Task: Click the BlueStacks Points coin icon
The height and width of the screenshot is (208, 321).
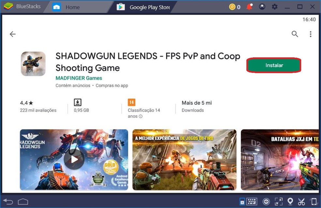Action: coord(232,7)
